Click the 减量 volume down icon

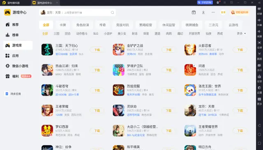[x=259, y=32]
